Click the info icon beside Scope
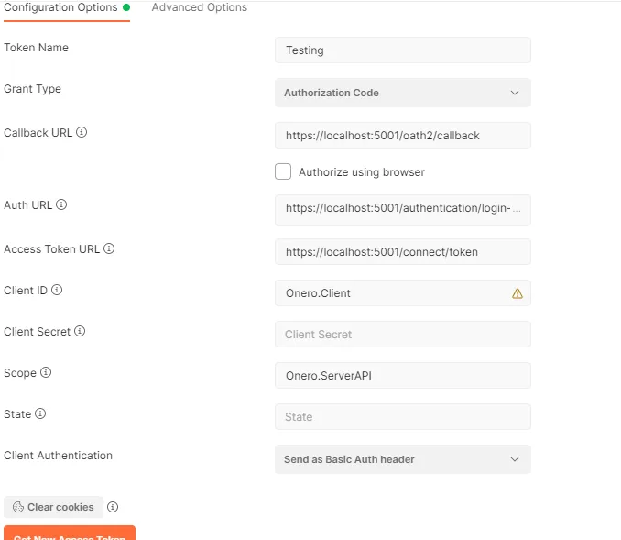This screenshot has width=621, height=540. click(46, 373)
